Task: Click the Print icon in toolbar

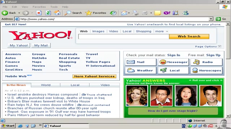Action: click(135, 13)
